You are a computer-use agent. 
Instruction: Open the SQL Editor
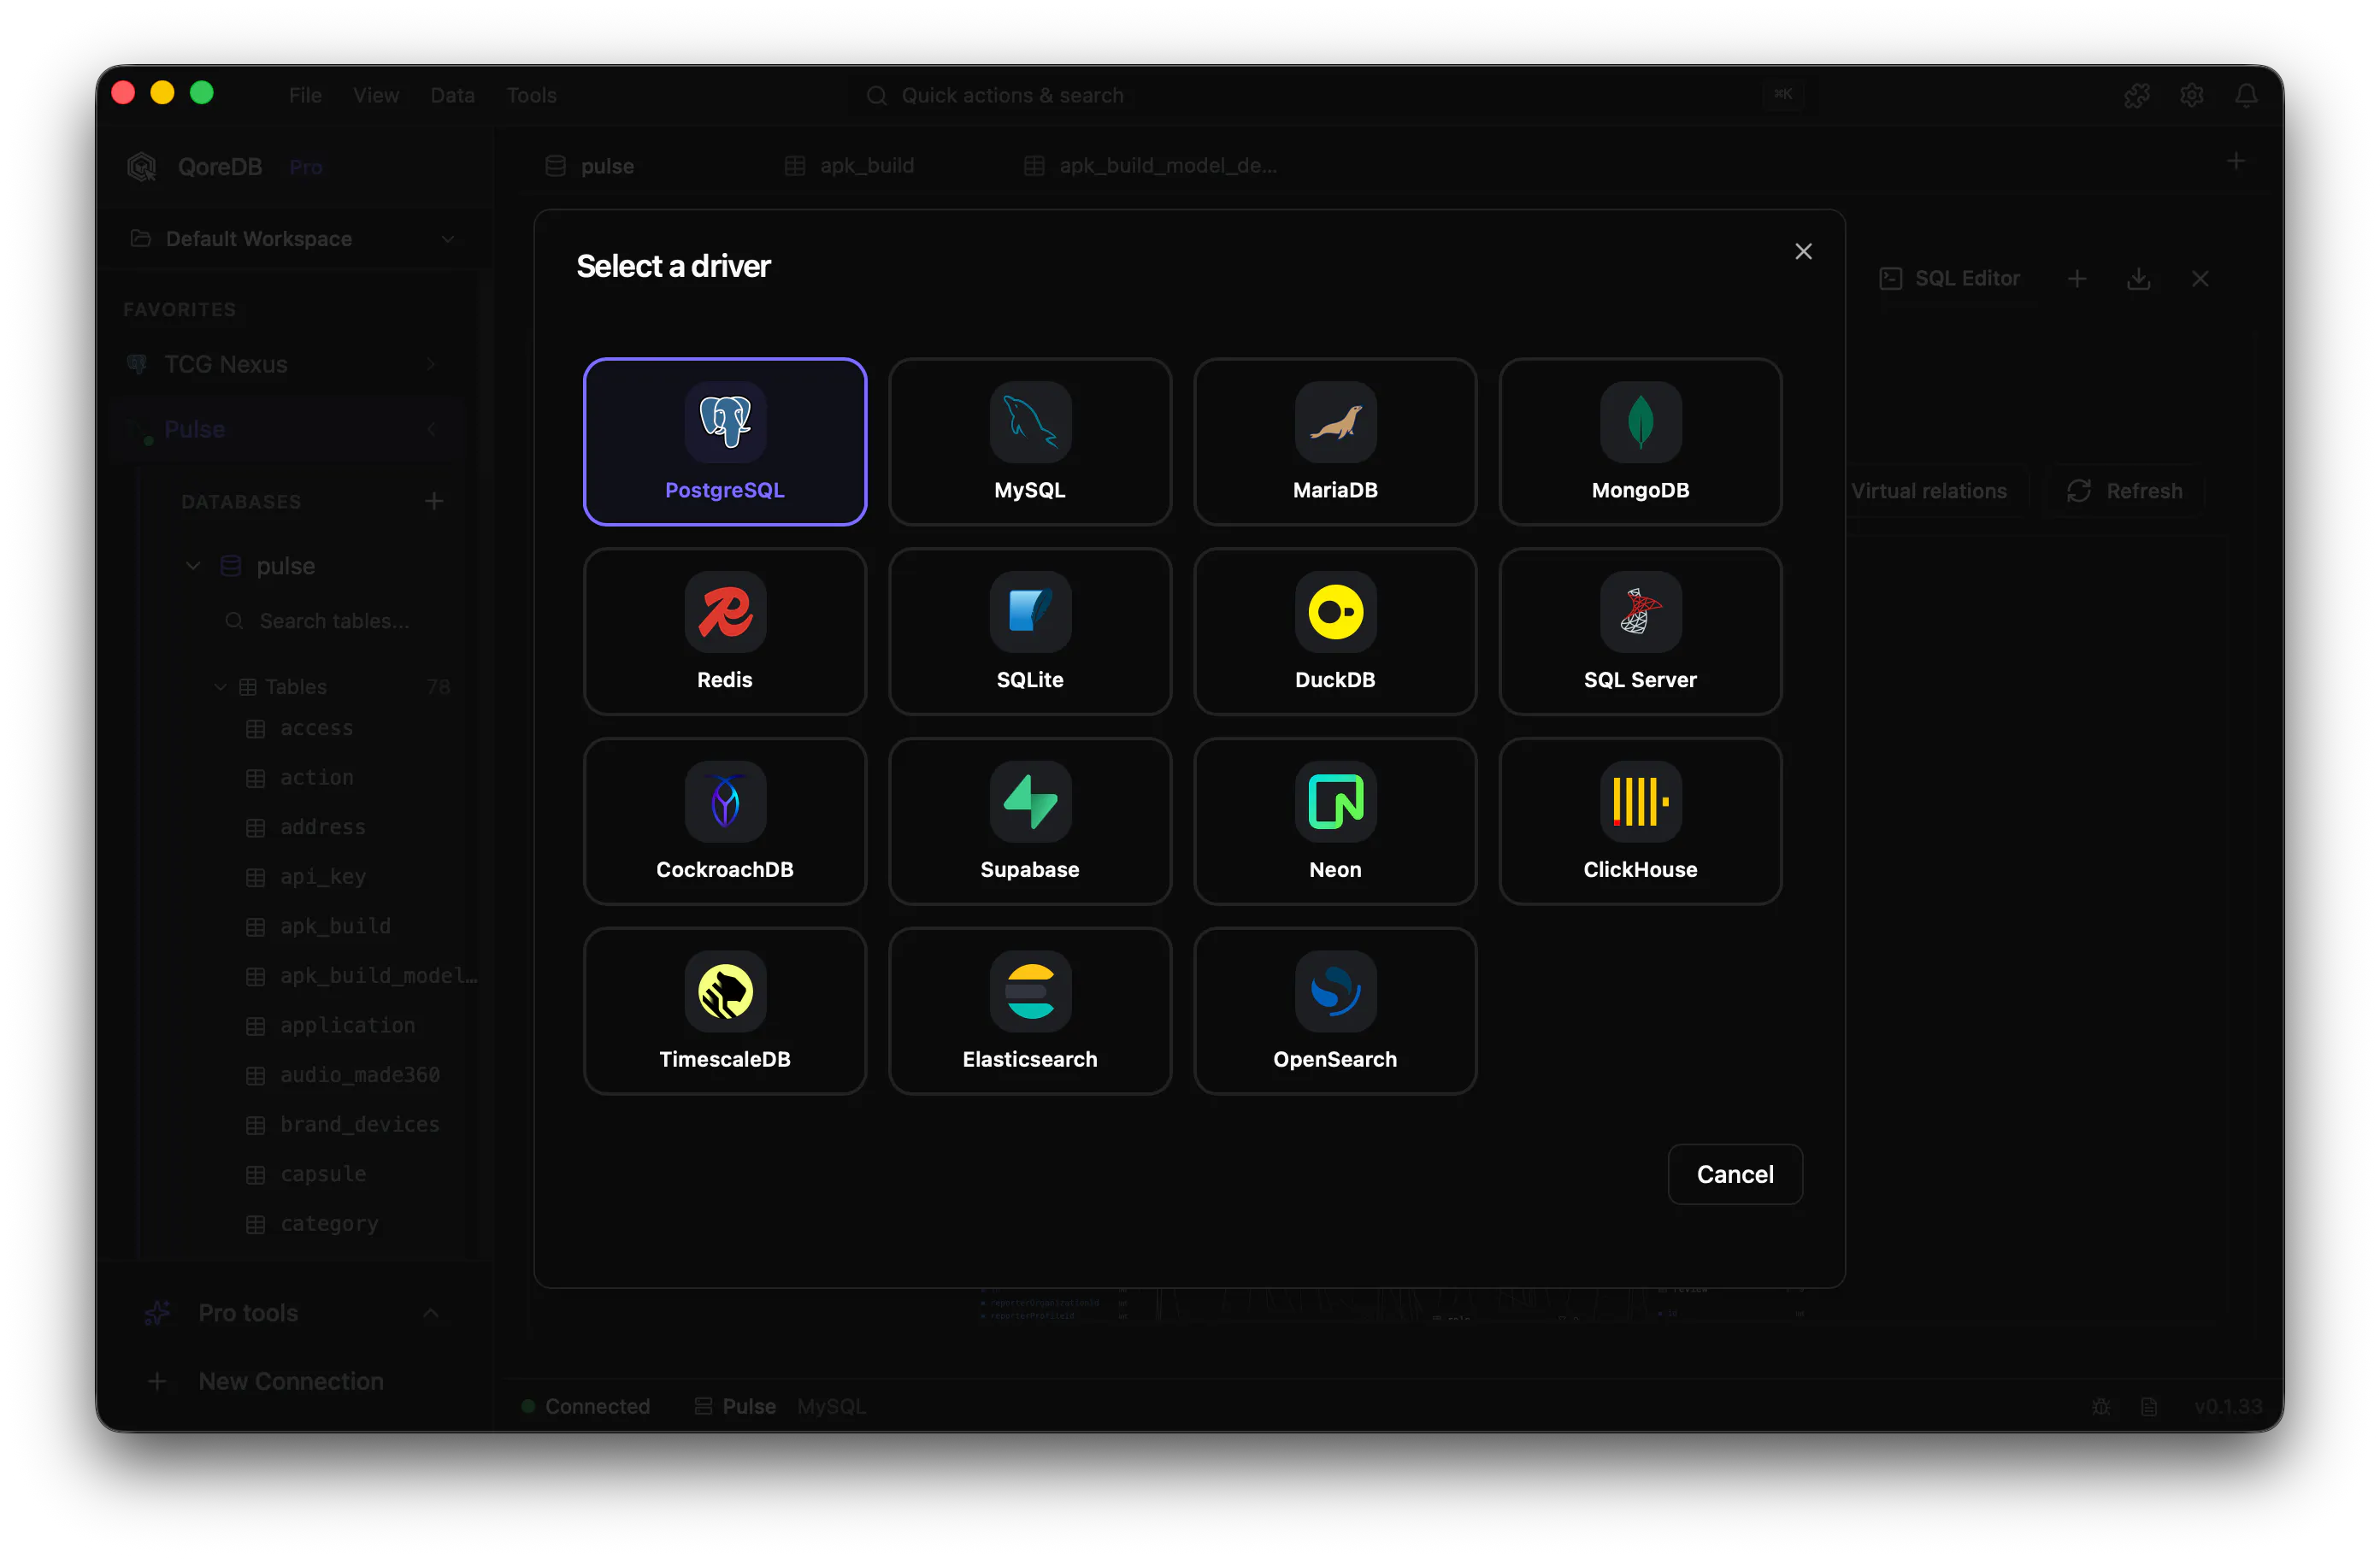point(1948,279)
